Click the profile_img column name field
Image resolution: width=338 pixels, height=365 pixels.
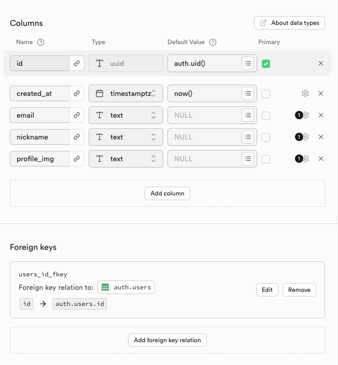point(39,159)
